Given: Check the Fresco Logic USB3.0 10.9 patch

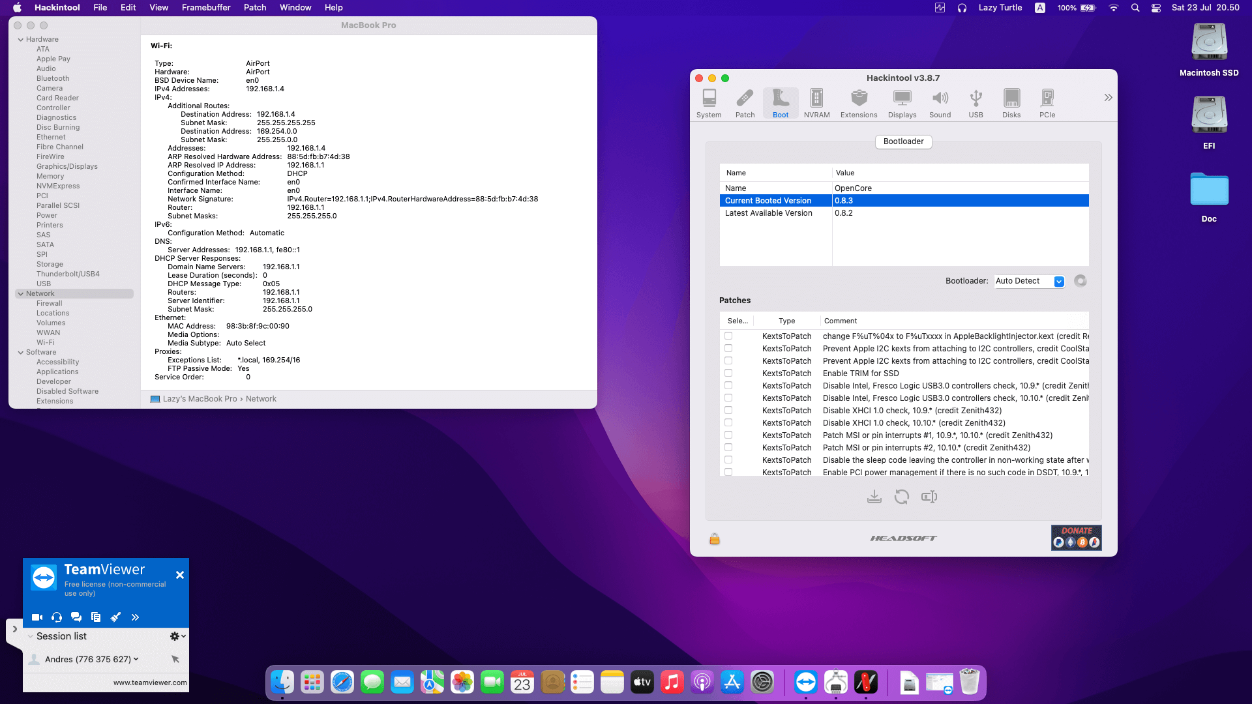Looking at the screenshot, I should (728, 386).
